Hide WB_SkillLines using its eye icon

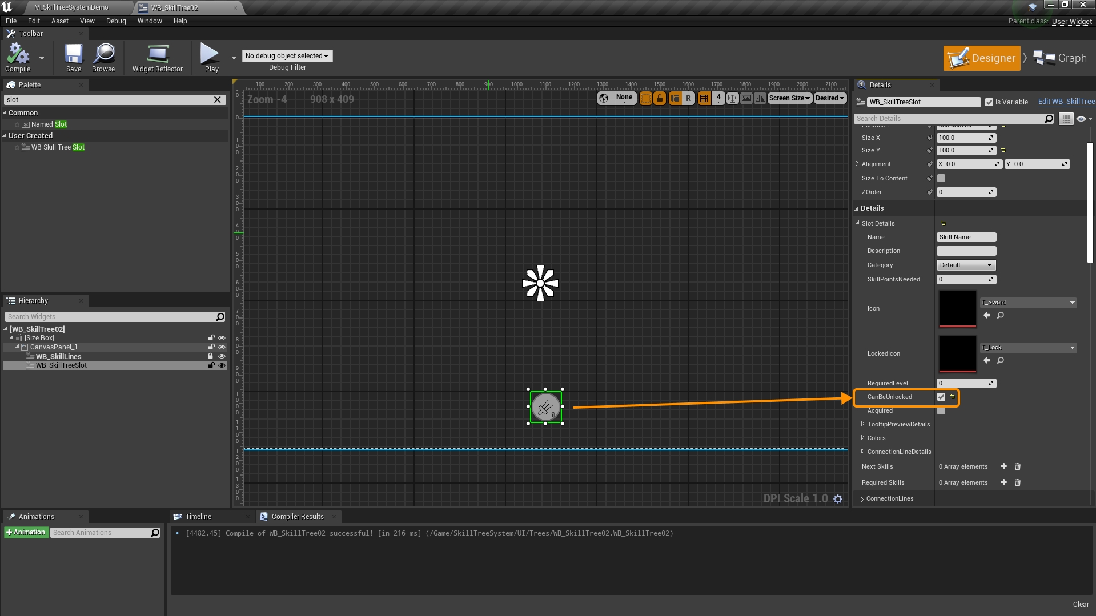(222, 356)
